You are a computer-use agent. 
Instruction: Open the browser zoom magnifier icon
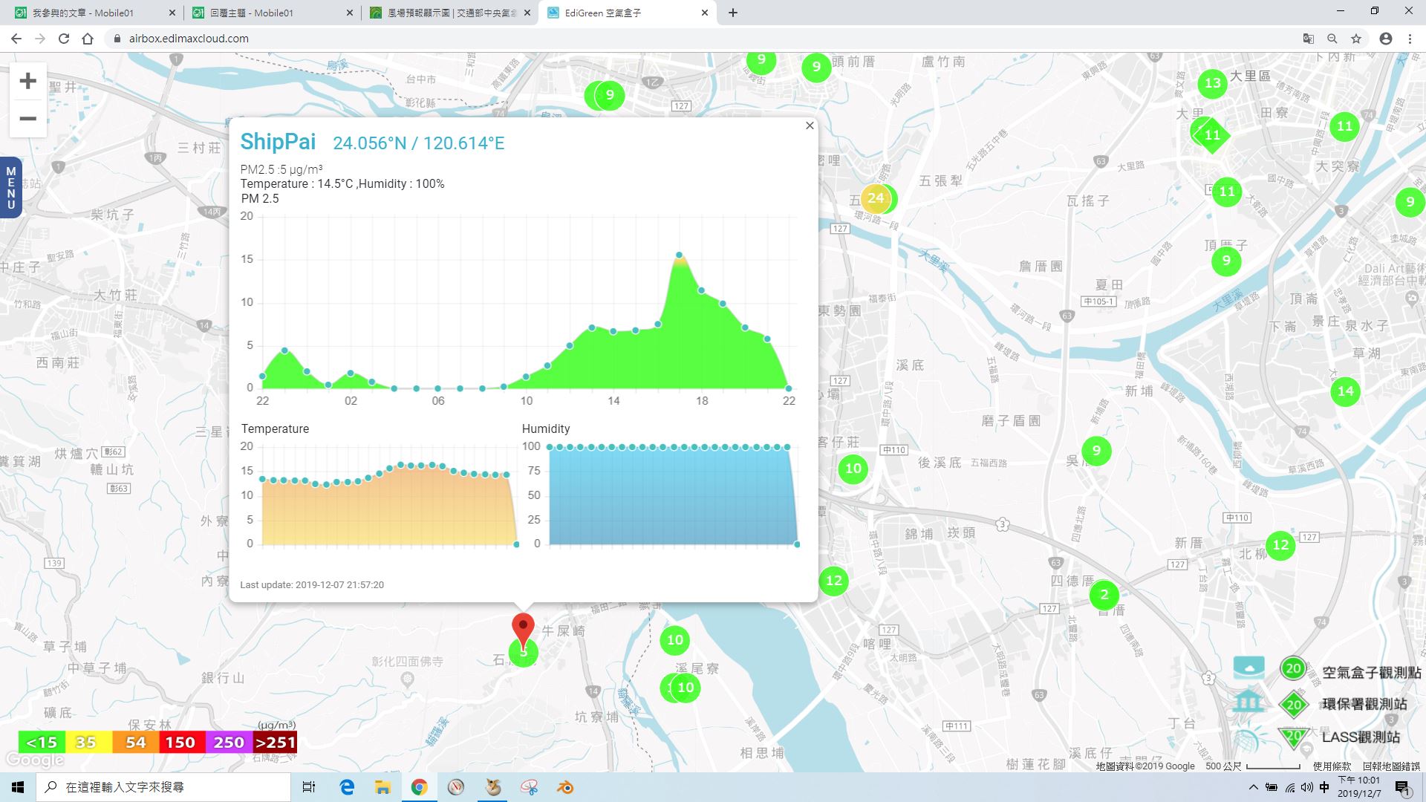pos(1332,39)
